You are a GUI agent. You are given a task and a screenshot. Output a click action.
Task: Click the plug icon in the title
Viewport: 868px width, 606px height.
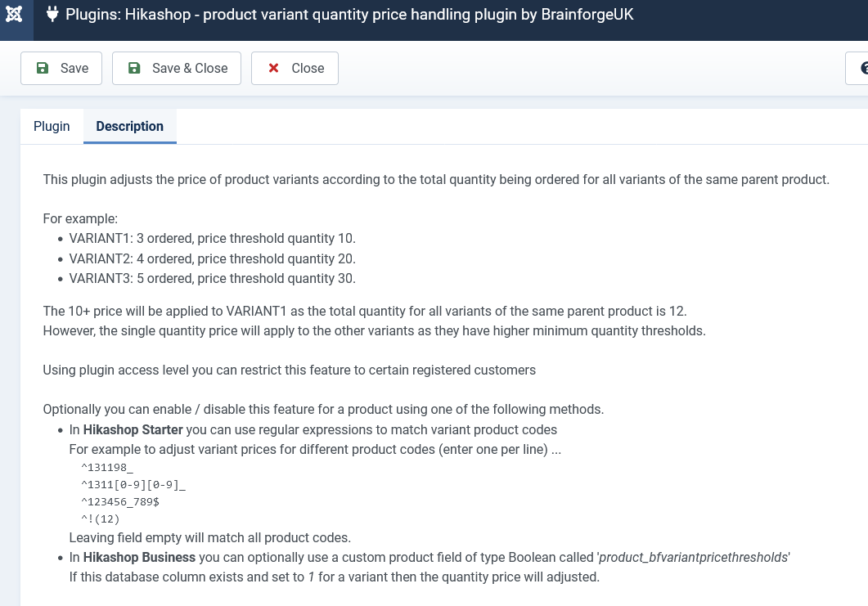pos(52,14)
